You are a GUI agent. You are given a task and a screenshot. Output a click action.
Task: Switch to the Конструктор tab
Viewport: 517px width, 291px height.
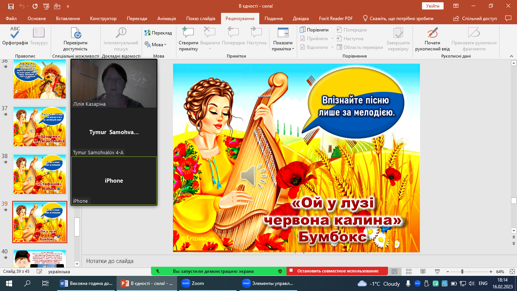103,18
